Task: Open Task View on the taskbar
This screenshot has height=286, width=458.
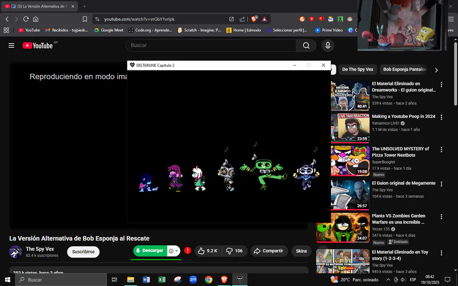Action: point(114,280)
